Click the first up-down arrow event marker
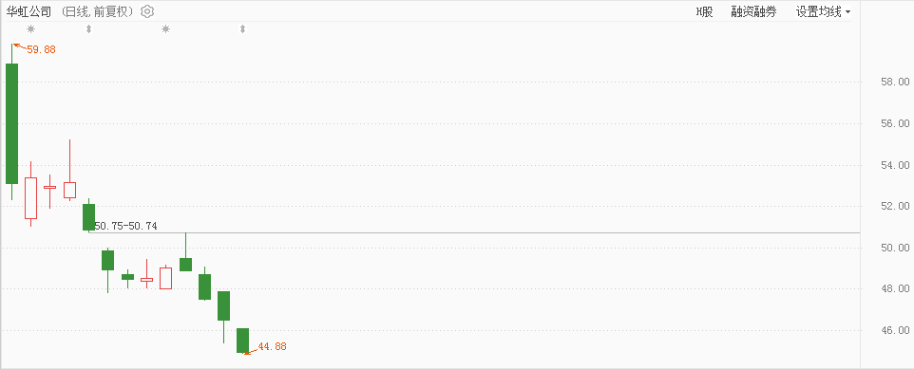 pos(88,29)
